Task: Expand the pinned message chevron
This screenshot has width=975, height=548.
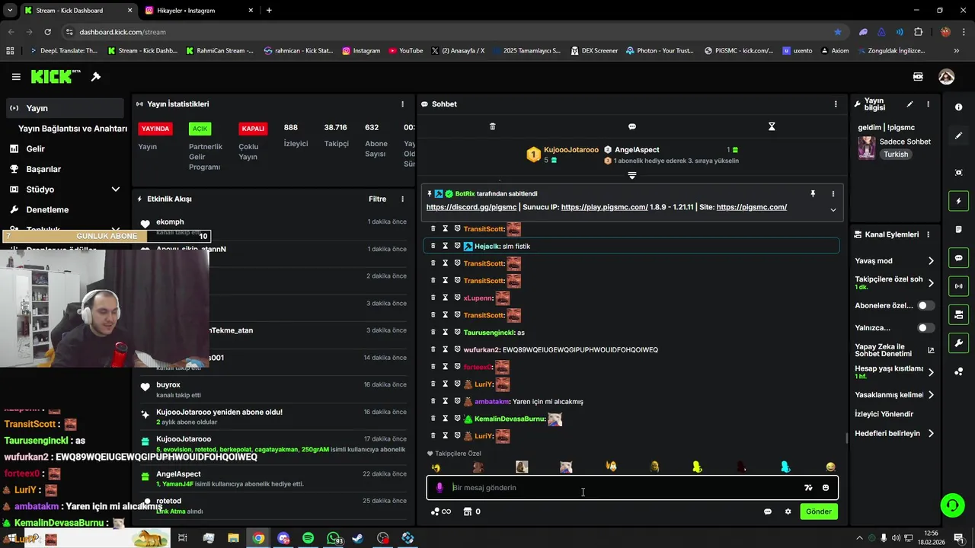Action: pyautogui.click(x=833, y=210)
